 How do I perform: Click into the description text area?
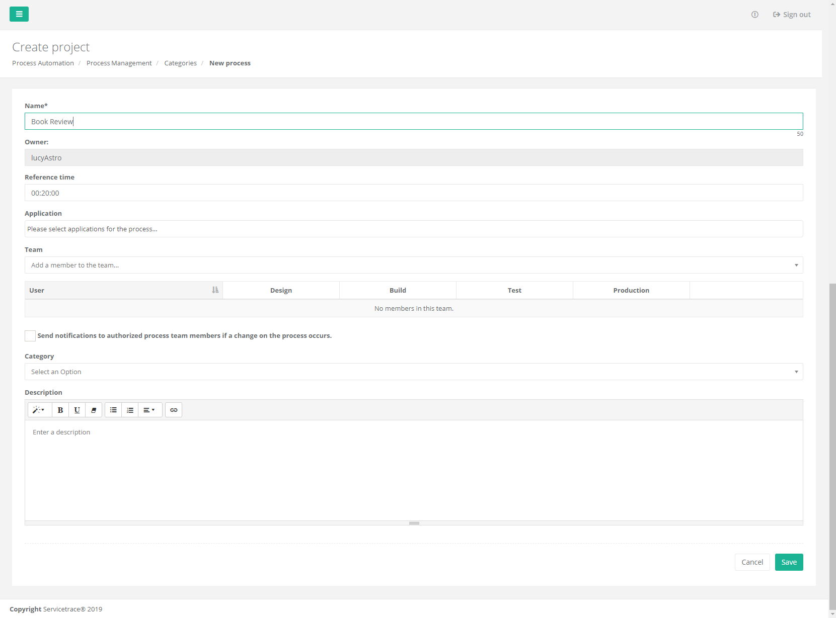coord(414,470)
